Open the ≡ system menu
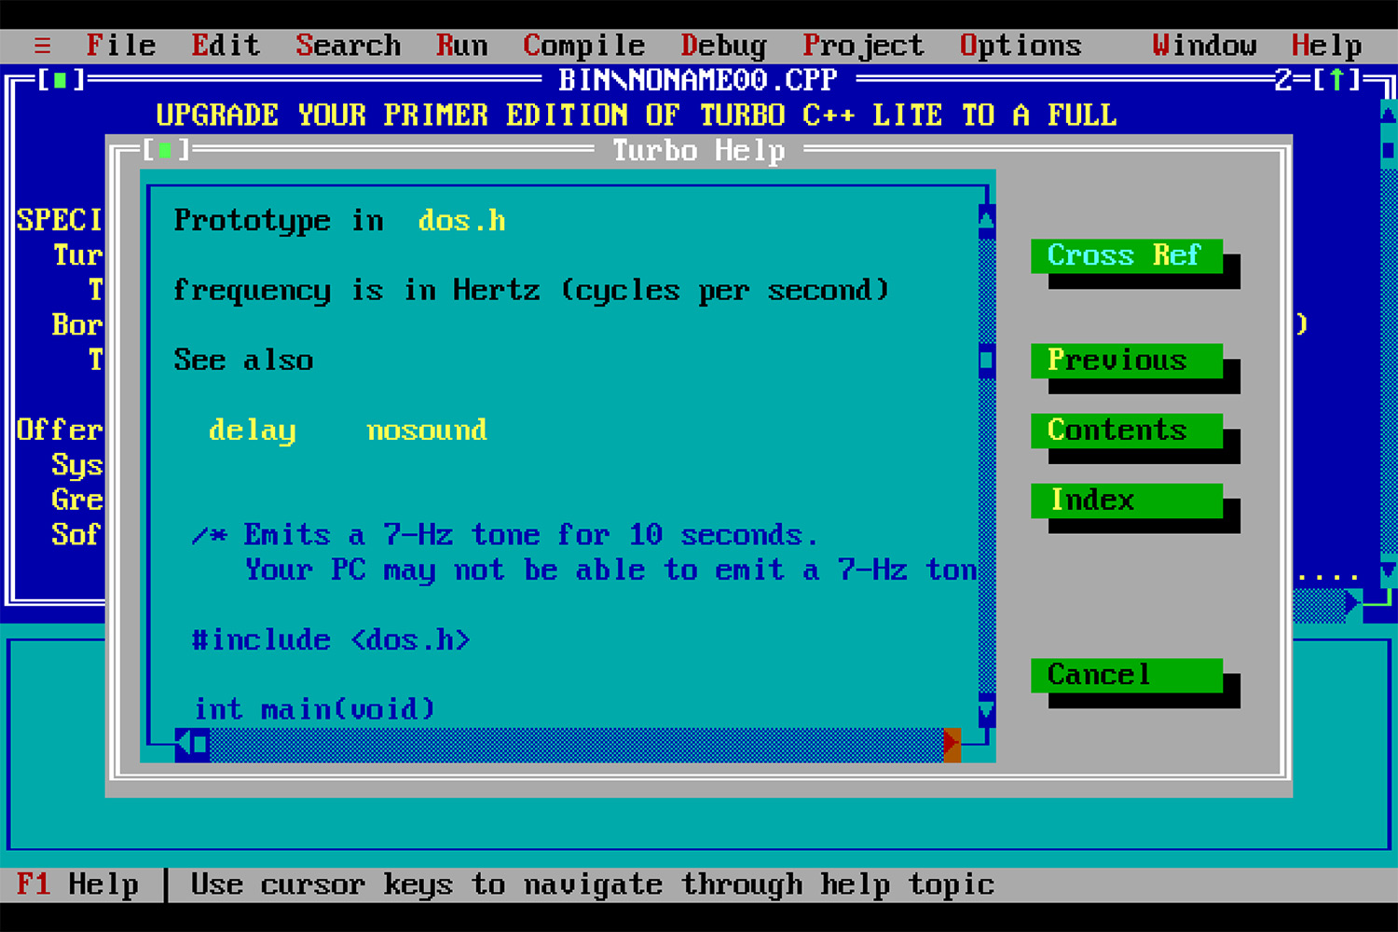Viewport: 1398px width, 932px height. point(42,46)
